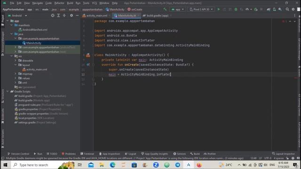This screenshot has width=301, height=169.
Task: Click Collapse All in Project panel
Action: [64, 15]
